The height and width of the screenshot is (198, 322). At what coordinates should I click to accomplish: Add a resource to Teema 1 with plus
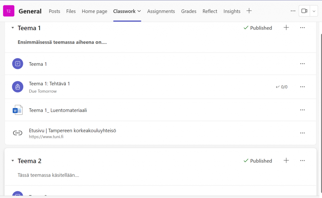tap(286, 28)
